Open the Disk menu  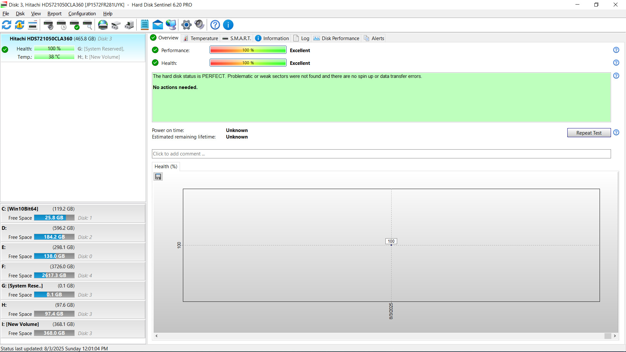[x=20, y=14]
